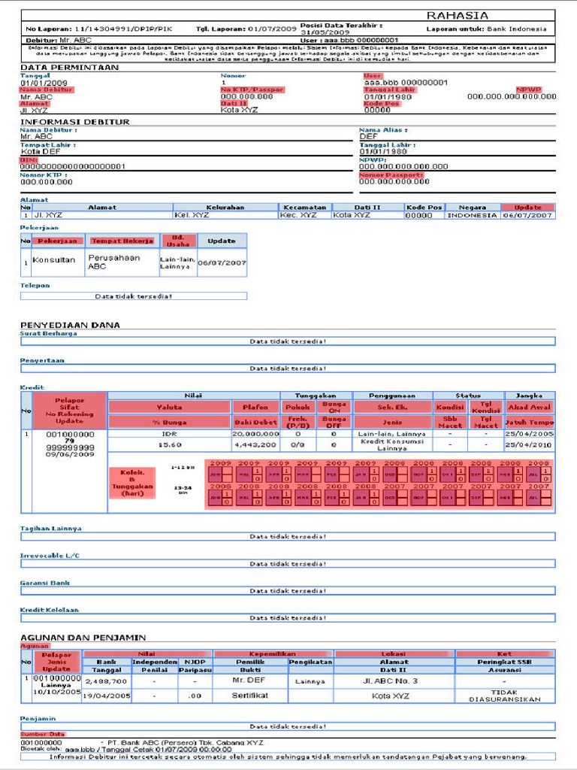Click the highlighted Nomor Passport label
Screen dimensions: 577x770
pos(391,174)
